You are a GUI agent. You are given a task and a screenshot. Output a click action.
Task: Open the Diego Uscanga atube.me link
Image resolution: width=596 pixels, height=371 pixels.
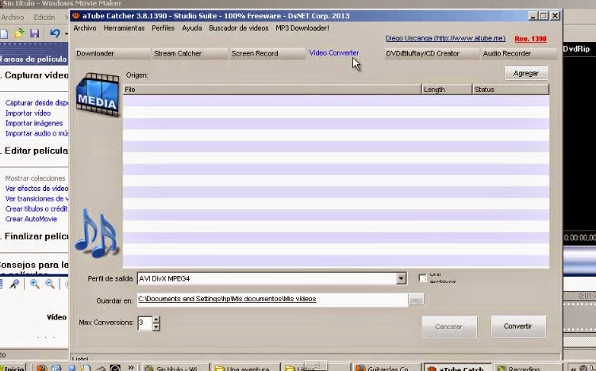pyautogui.click(x=445, y=38)
